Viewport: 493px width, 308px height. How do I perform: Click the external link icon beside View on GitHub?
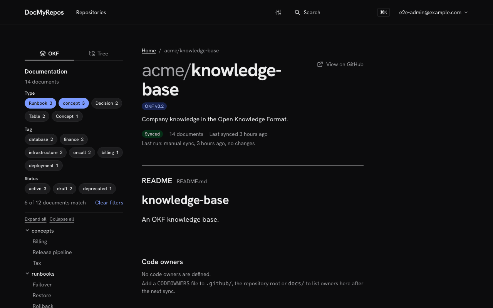(x=320, y=64)
